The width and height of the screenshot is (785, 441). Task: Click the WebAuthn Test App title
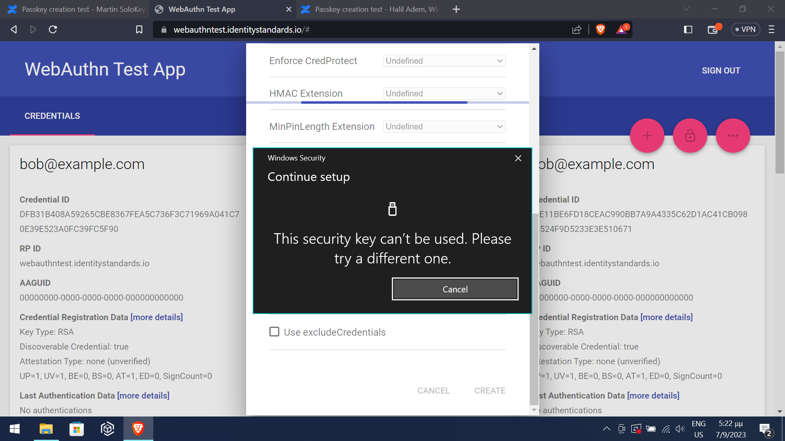(x=105, y=69)
